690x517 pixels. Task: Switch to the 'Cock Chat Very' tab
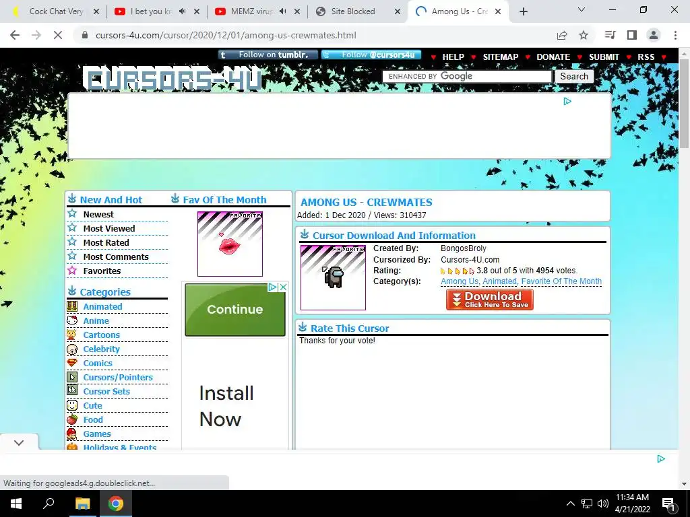[57, 11]
